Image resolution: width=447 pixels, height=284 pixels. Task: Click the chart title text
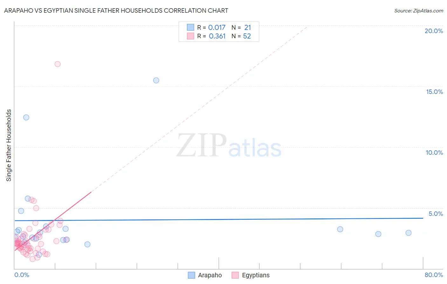pos(116,11)
